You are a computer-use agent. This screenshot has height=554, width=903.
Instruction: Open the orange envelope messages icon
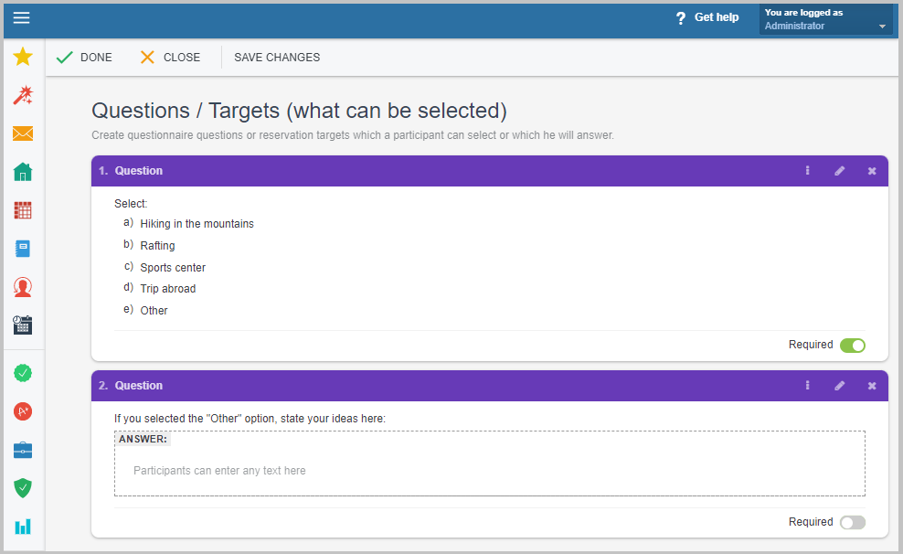(23, 133)
